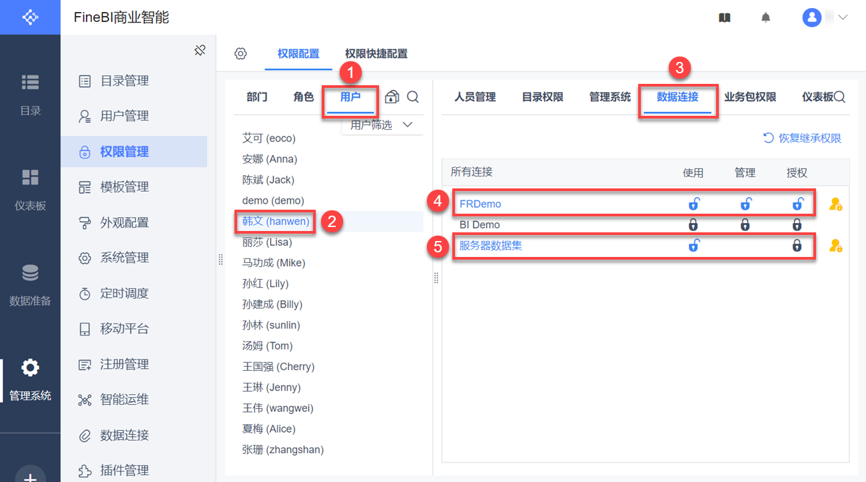Toggle BI Demo manage permission lock
The height and width of the screenshot is (482, 866).
click(745, 225)
